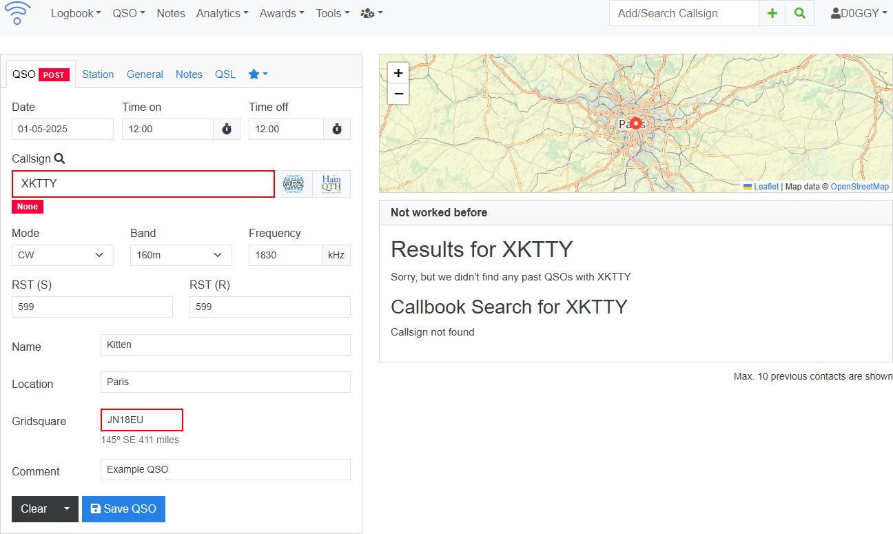Click the Time off stopwatch icon

click(337, 129)
